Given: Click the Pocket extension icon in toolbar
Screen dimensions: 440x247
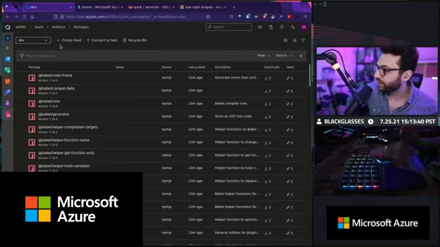Looking at the screenshot, I should [x=231, y=16].
